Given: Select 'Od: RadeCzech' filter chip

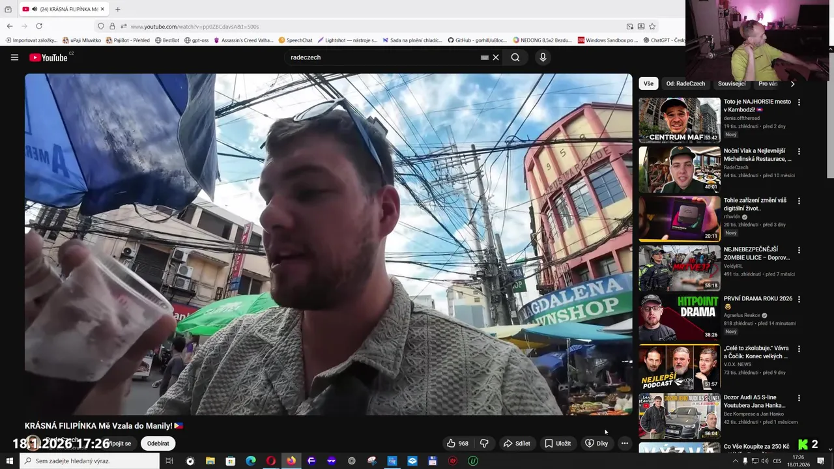Looking at the screenshot, I should tap(685, 83).
